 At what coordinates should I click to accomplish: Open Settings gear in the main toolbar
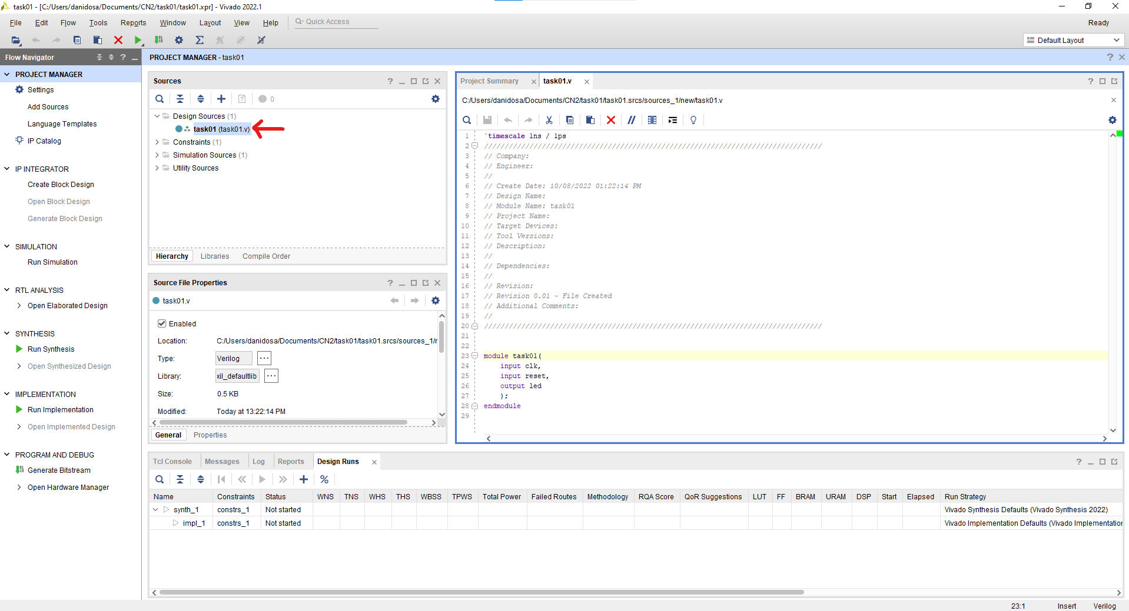[x=179, y=40]
